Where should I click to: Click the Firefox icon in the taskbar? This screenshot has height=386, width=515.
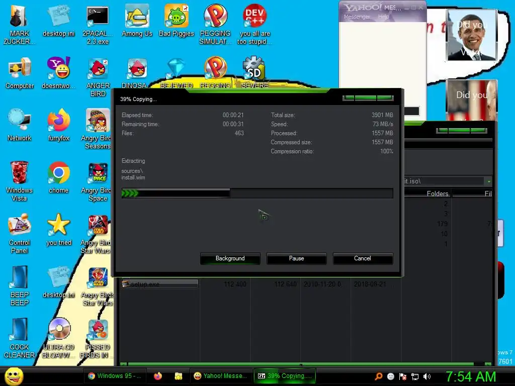158,376
